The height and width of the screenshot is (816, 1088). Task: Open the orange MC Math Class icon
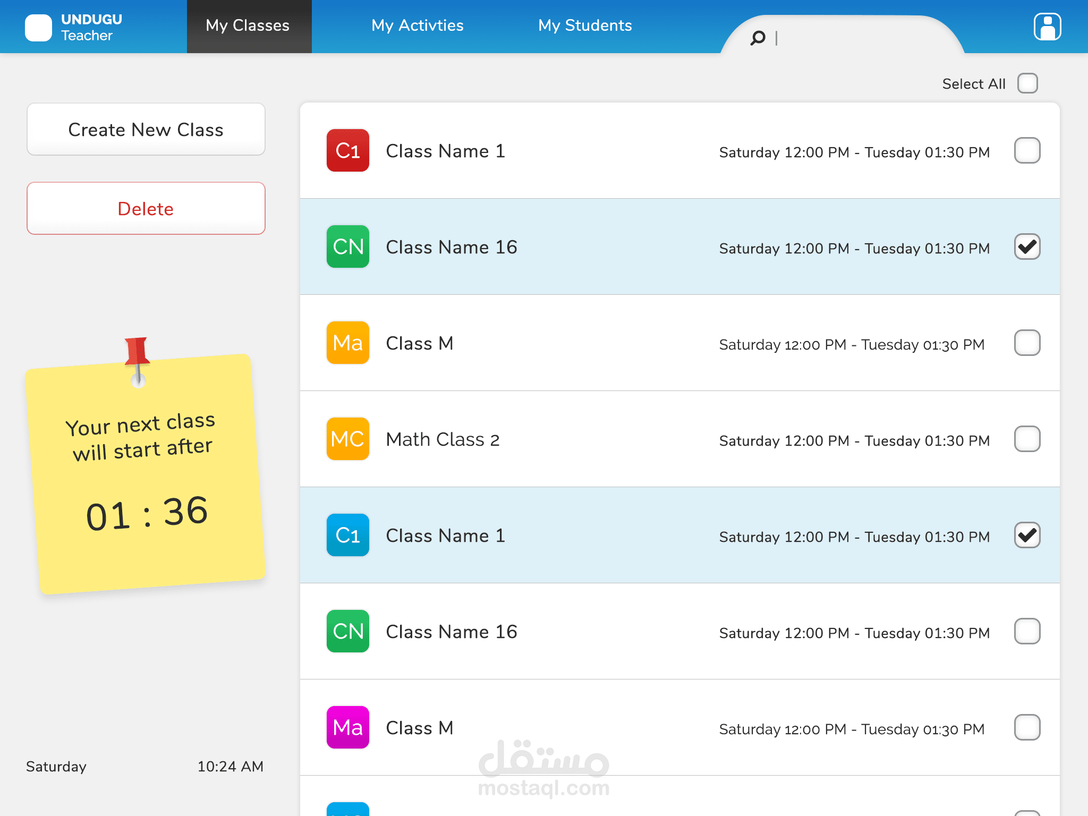[x=347, y=439]
